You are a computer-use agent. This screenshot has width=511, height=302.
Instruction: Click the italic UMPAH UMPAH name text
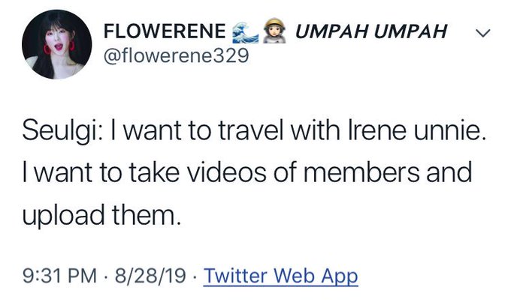pos(371,31)
